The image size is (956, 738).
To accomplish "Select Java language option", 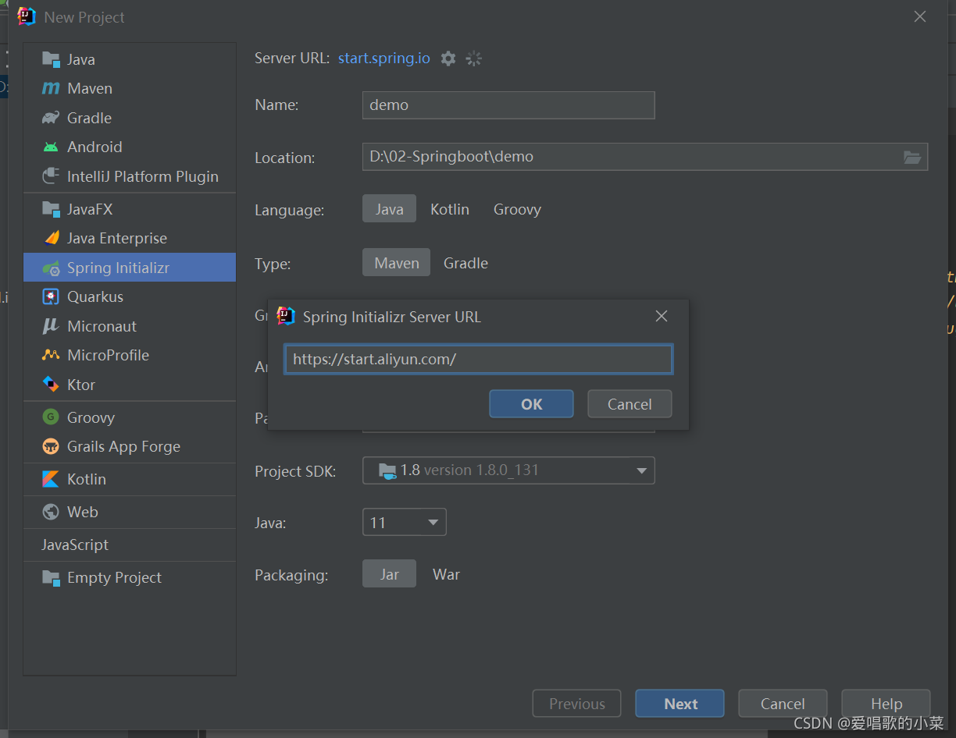I will pyautogui.click(x=389, y=209).
